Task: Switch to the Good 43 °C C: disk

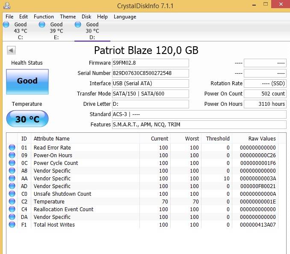Action: pyautogui.click(x=21, y=31)
